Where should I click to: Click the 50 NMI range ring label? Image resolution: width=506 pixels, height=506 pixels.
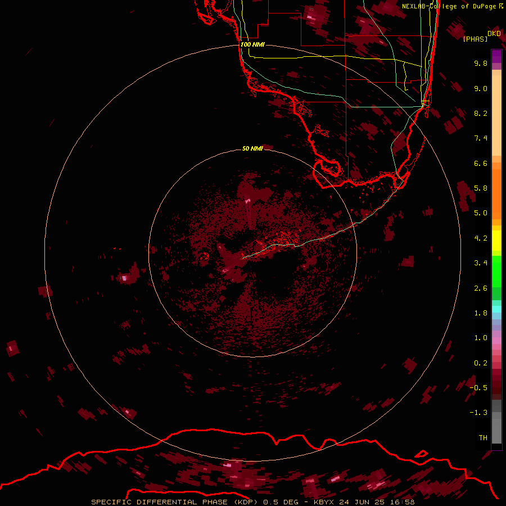252,148
